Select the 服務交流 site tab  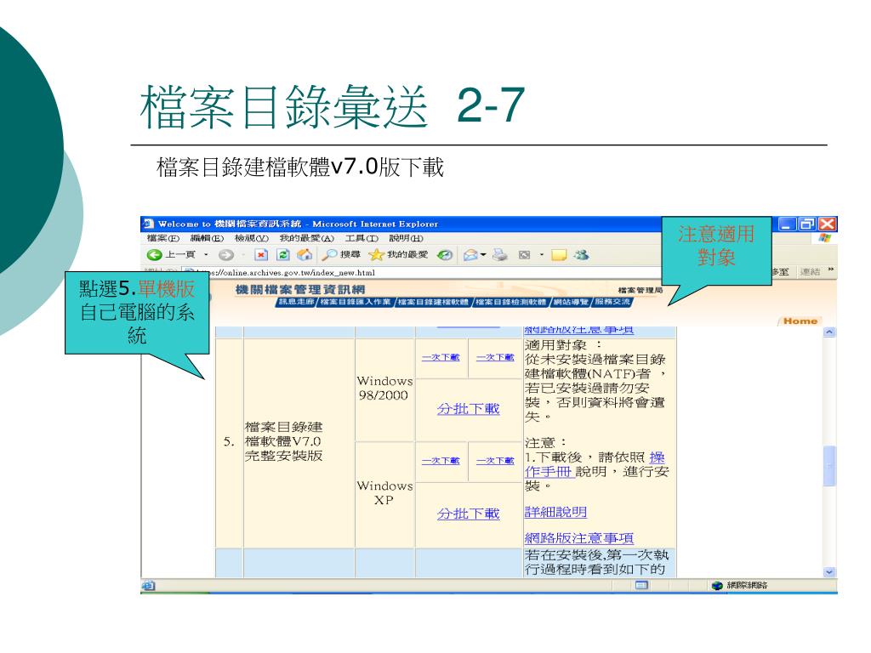(612, 302)
